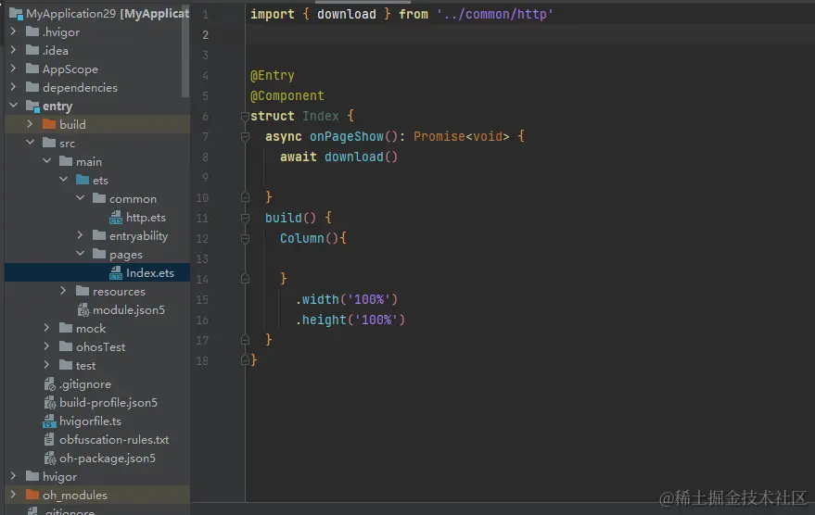The image size is (815, 515).
Task: Collapse the ets folder
Action: point(63,180)
